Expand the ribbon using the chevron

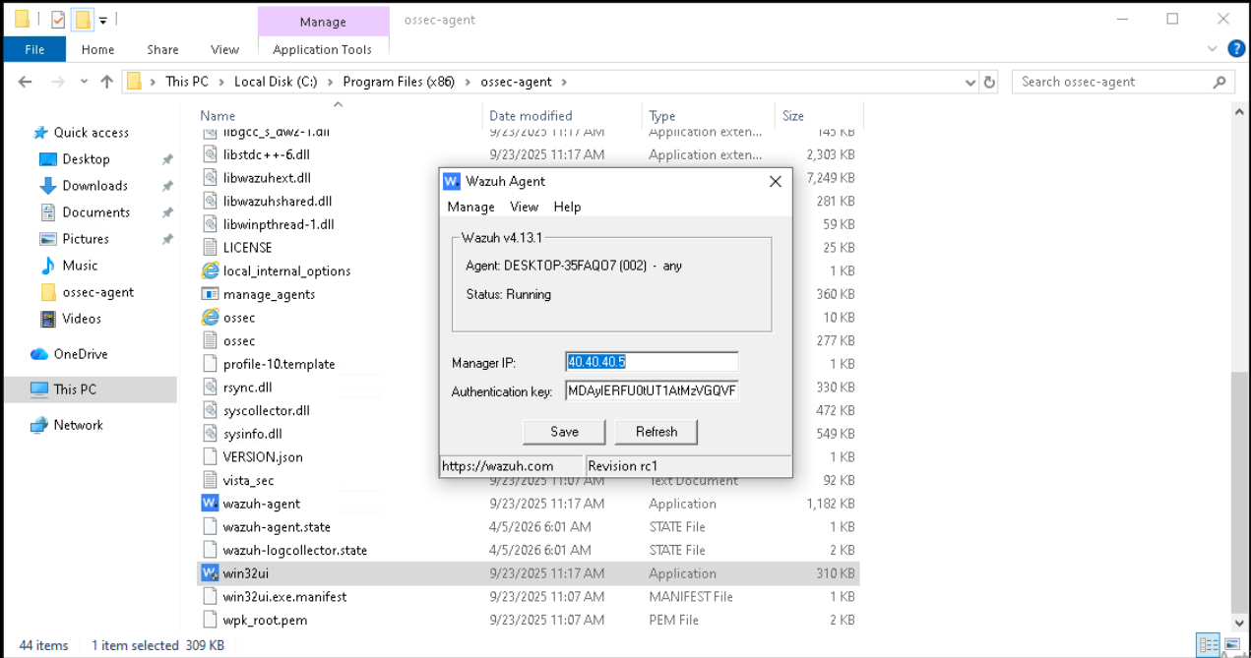click(1213, 49)
